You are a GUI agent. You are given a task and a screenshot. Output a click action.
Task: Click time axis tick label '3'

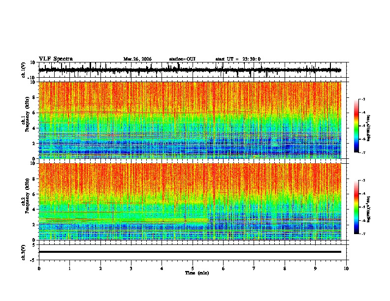(131, 269)
